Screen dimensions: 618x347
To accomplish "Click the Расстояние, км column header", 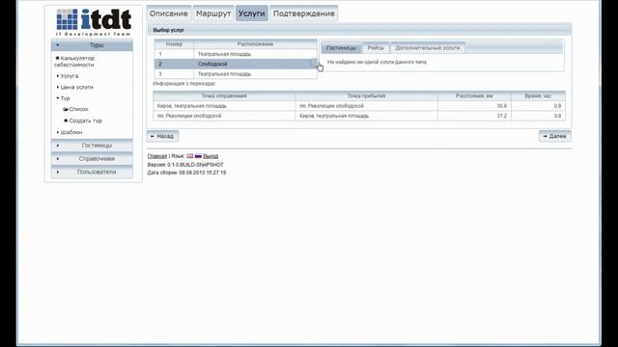I will pyautogui.click(x=474, y=96).
